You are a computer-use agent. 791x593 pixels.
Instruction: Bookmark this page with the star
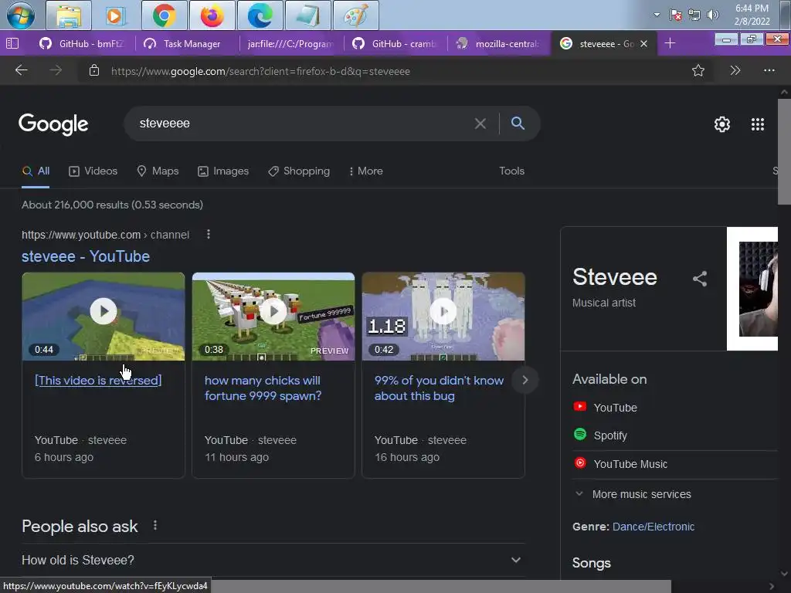tap(698, 70)
